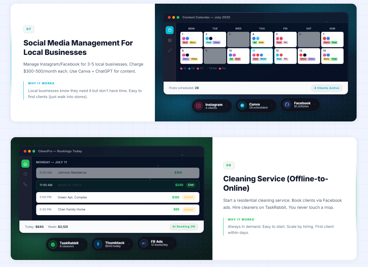This screenshot has width=368, height=267.
Task: Click the Live badge on Maple St. Office
Action: [x=190, y=185]
